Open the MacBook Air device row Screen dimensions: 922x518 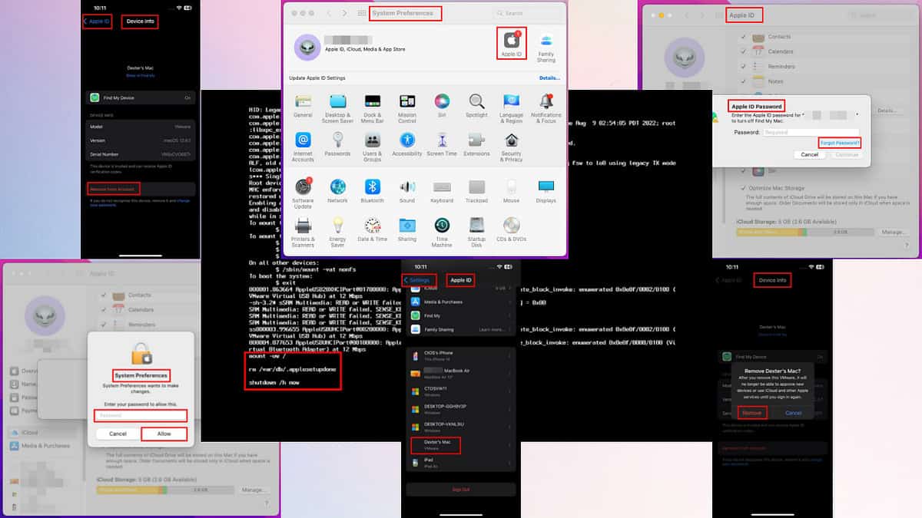460,373
